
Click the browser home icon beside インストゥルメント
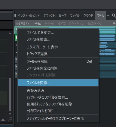[15, 16]
